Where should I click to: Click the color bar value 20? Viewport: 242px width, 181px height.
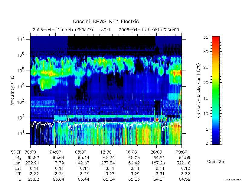[x=206, y=82]
